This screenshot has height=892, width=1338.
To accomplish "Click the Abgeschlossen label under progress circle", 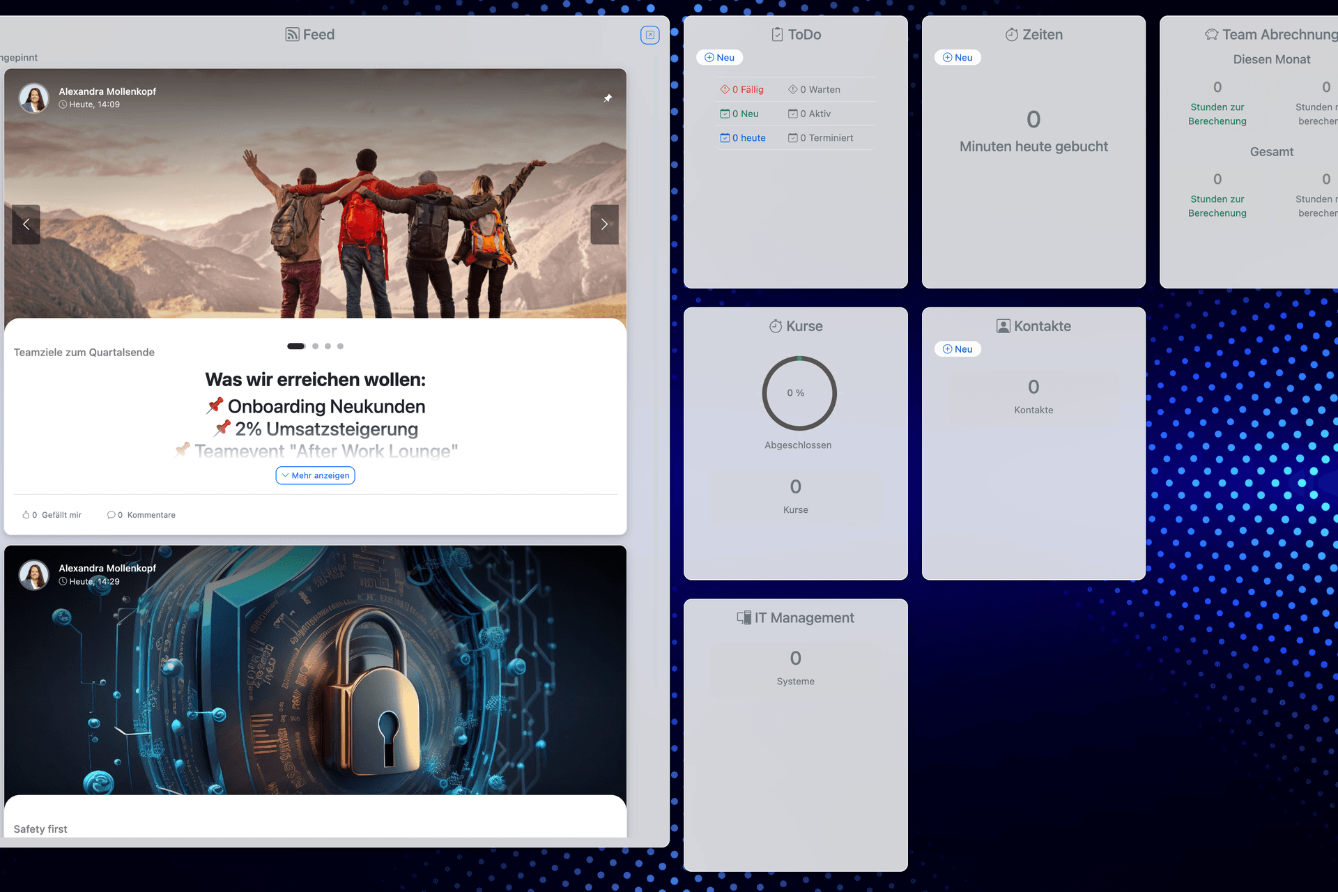I will tap(798, 445).
